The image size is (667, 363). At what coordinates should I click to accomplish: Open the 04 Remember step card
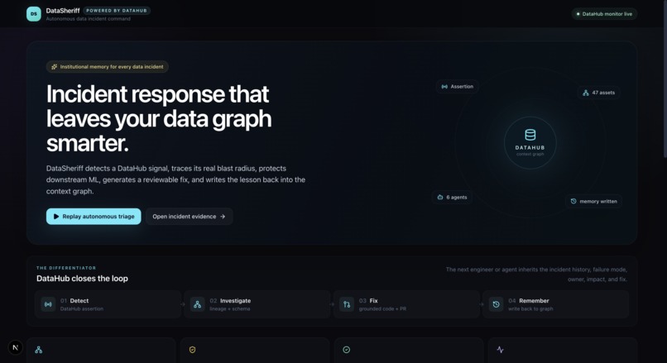coord(556,304)
